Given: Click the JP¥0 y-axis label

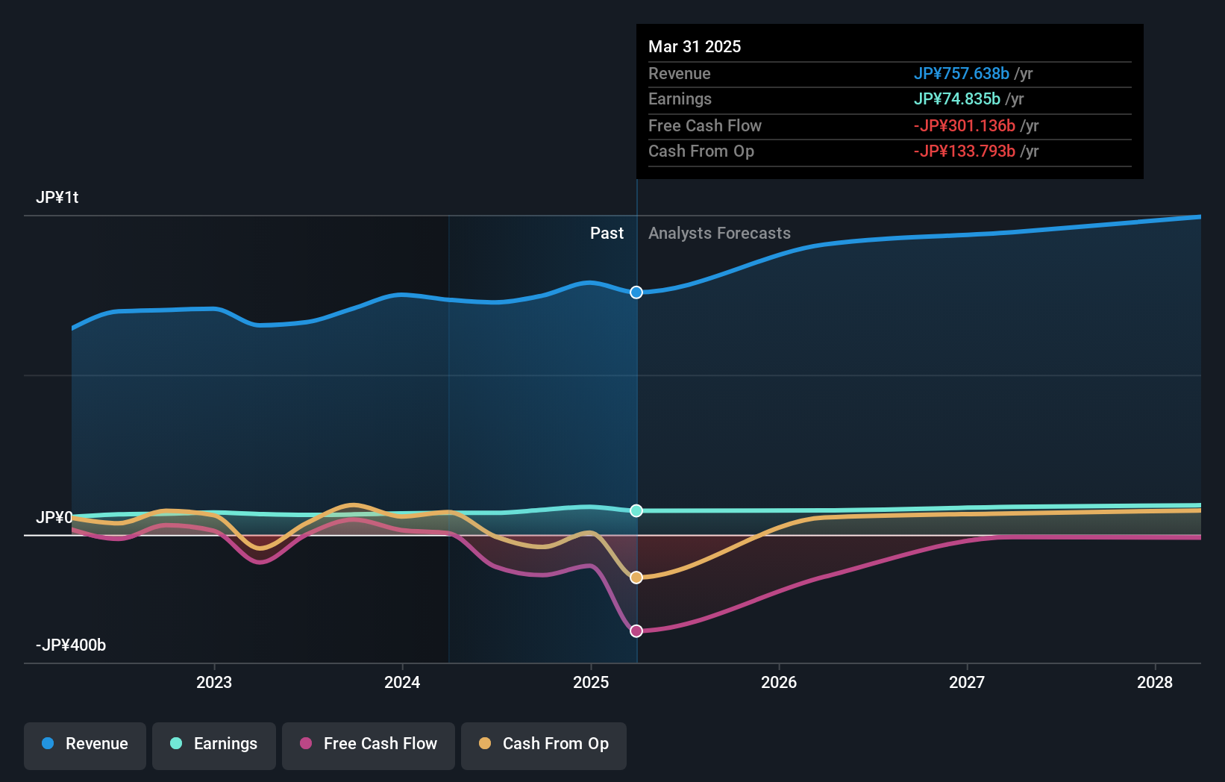Looking at the screenshot, I should (54, 517).
